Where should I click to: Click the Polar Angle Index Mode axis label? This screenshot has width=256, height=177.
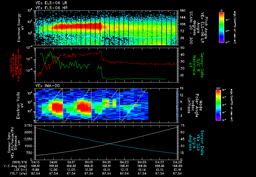(194, 105)
